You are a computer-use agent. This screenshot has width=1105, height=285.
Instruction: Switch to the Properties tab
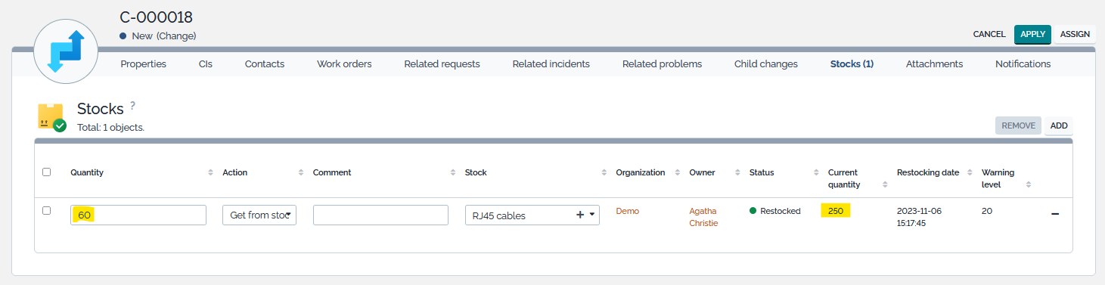click(x=144, y=64)
